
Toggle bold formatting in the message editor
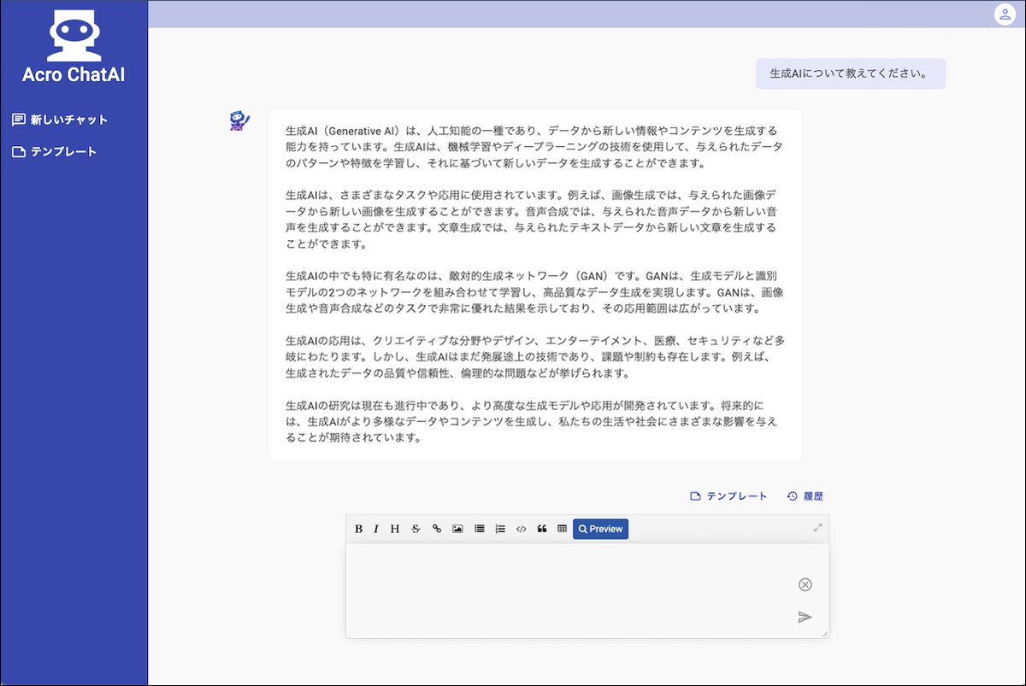pyautogui.click(x=357, y=529)
